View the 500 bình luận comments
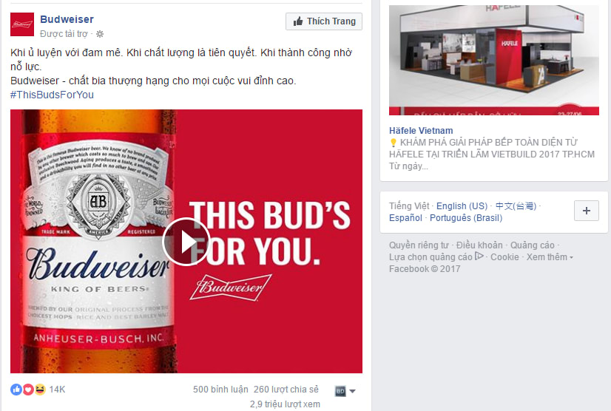The width and height of the screenshot is (611, 411). 220,389
